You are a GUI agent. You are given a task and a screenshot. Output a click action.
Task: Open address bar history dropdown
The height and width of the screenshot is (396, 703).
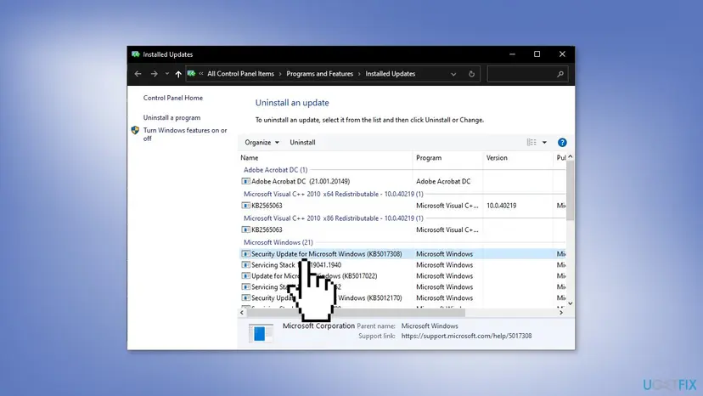(x=453, y=74)
